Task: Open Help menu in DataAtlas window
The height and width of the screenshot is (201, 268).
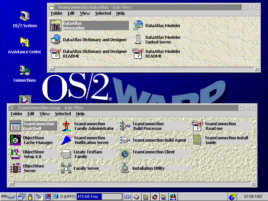Action: 121,13
